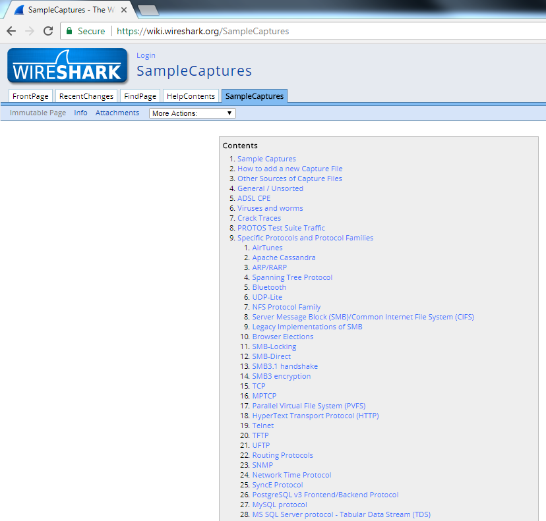
Task: Click the browser back arrow
Action: pyautogui.click(x=11, y=32)
